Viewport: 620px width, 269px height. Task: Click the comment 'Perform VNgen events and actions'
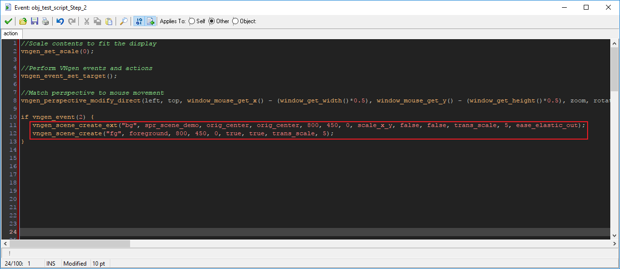[87, 68]
